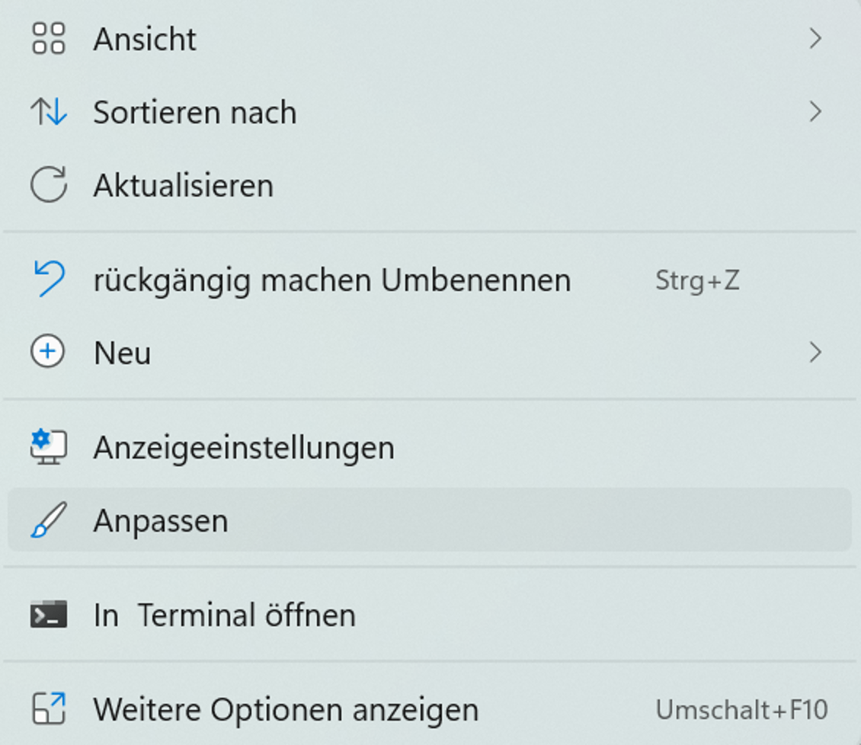Screen dimensions: 861x745
Task: Click the Strg+Z shortcut label
Action: click(x=697, y=279)
